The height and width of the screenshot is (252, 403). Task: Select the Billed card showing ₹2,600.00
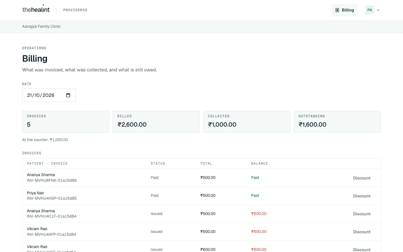(x=156, y=122)
